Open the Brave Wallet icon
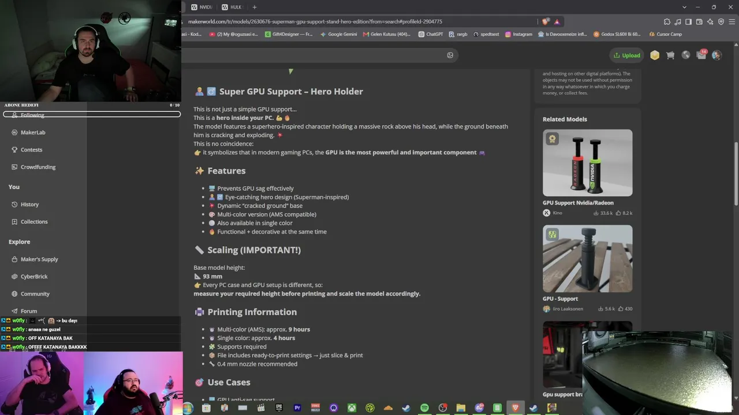739x415 pixels. pos(699,21)
